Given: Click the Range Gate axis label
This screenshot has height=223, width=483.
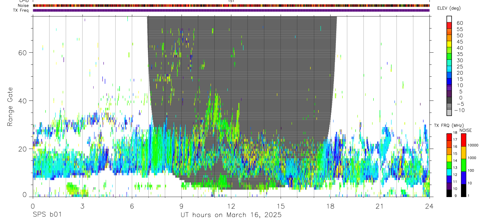Looking at the screenshot, I should coord(11,107).
